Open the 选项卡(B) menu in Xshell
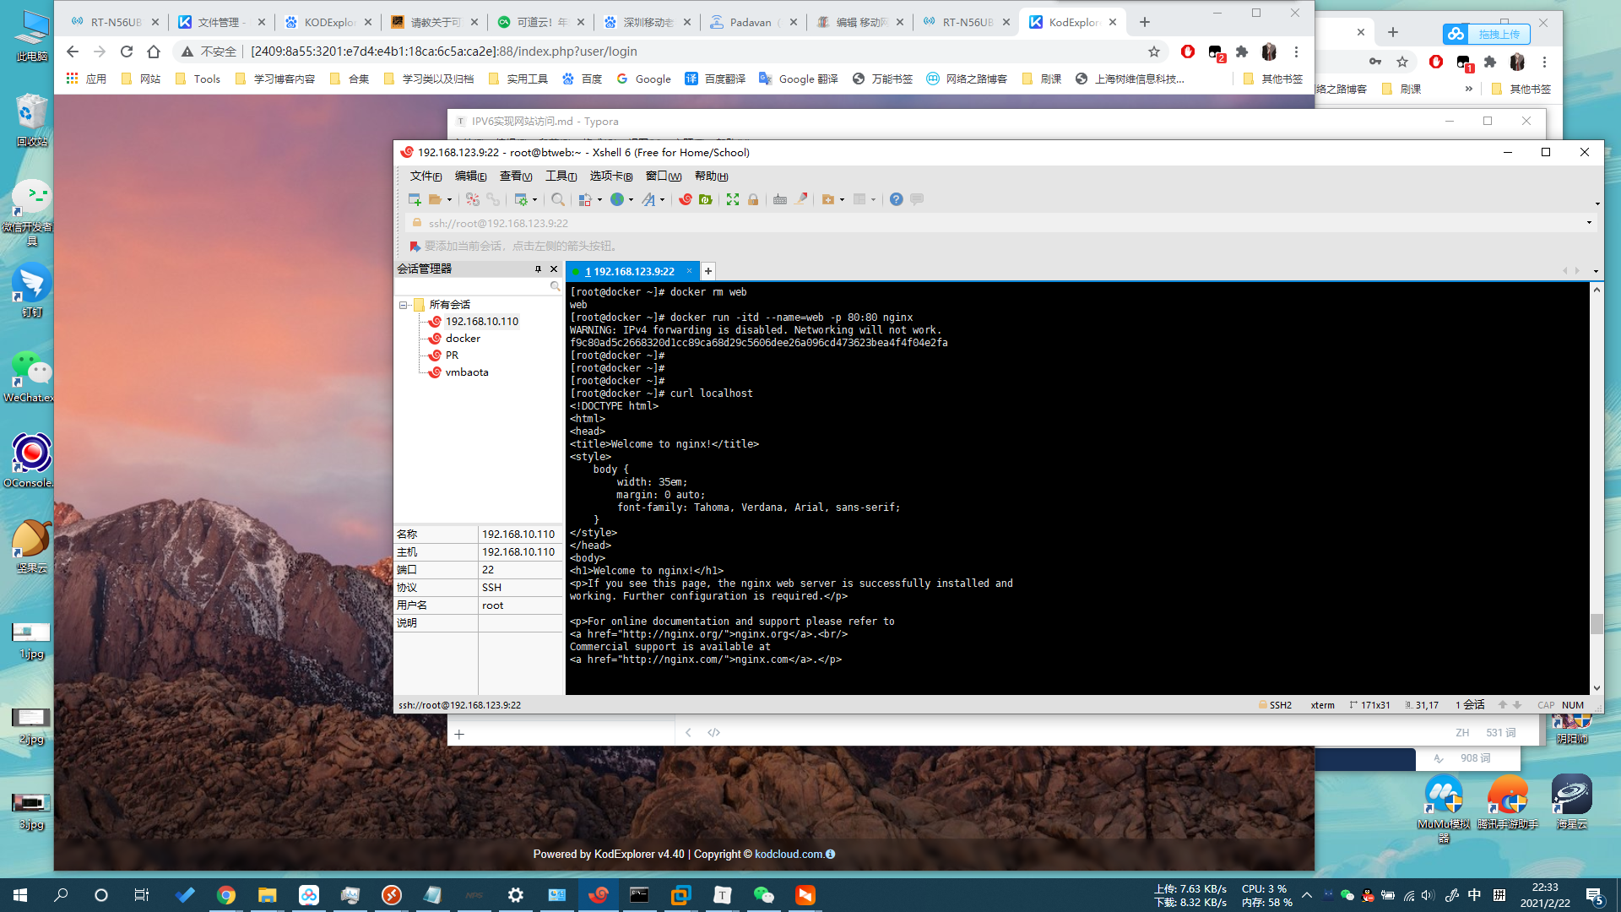Viewport: 1621px width, 912px height. click(x=611, y=176)
